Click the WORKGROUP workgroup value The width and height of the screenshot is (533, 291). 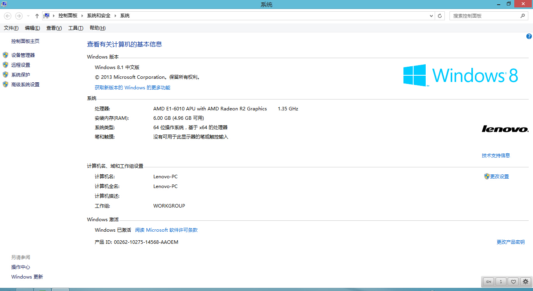tap(169, 206)
